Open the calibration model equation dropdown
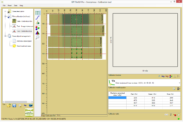This screenshot has height=124, width=183. (179, 83)
